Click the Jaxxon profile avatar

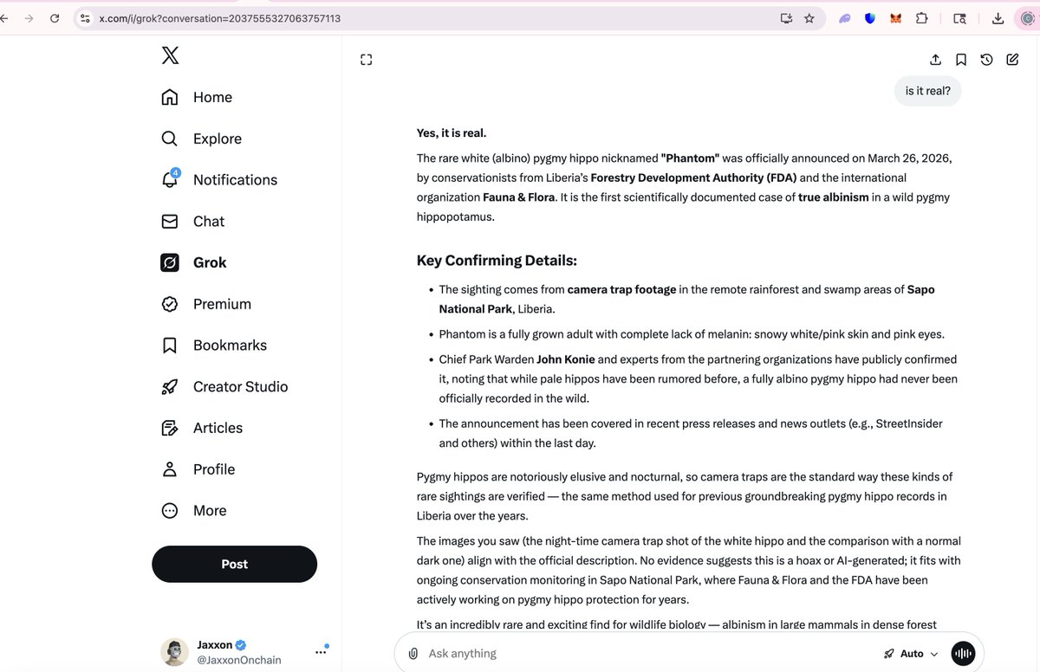pyautogui.click(x=175, y=652)
